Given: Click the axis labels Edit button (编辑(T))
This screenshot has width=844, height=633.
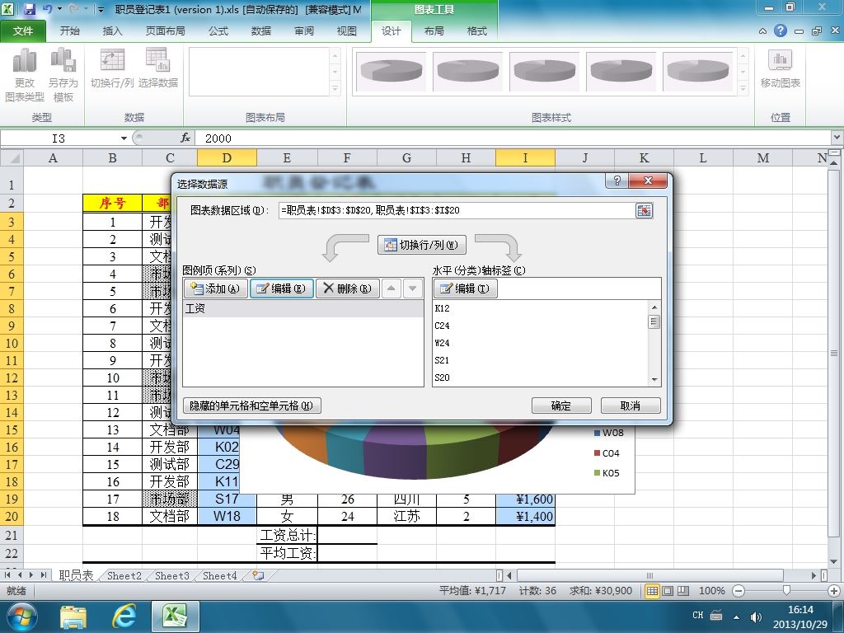Looking at the screenshot, I should point(466,288).
